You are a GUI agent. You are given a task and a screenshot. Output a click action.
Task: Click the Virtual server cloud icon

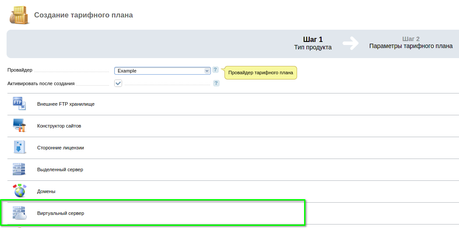click(19, 213)
